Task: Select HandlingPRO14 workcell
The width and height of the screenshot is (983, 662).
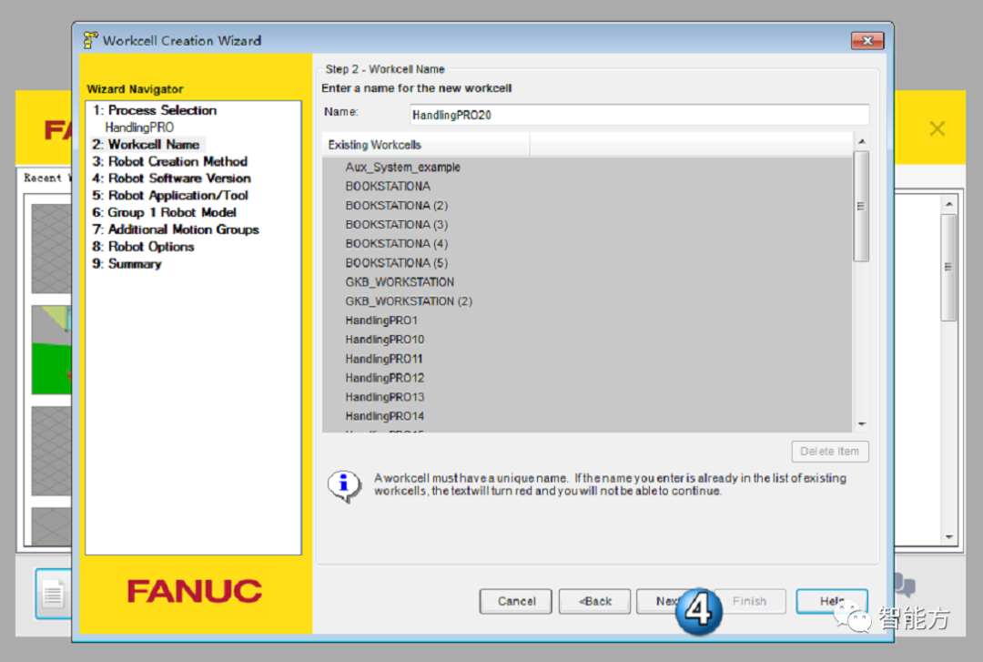Action: click(384, 416)
